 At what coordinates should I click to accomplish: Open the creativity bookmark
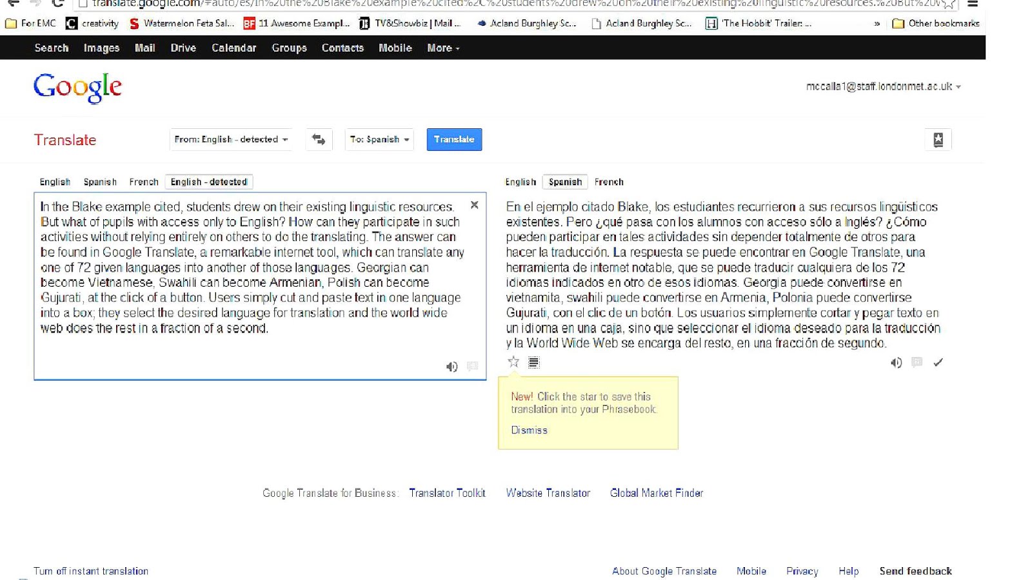(x=92, y=23)
